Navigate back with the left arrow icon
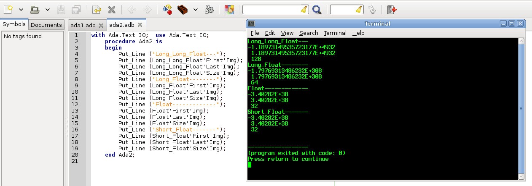Screen dimensions: 532x186 (x=132, y=9)
